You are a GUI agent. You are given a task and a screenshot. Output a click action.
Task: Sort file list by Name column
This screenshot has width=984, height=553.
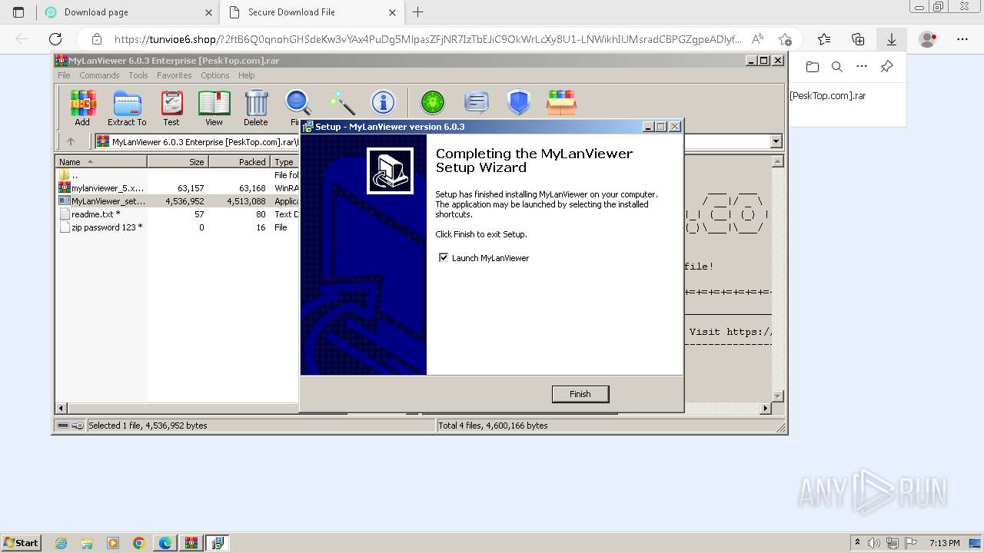pos(101,161)
